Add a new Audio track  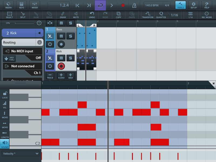click(x=61, y=76)
